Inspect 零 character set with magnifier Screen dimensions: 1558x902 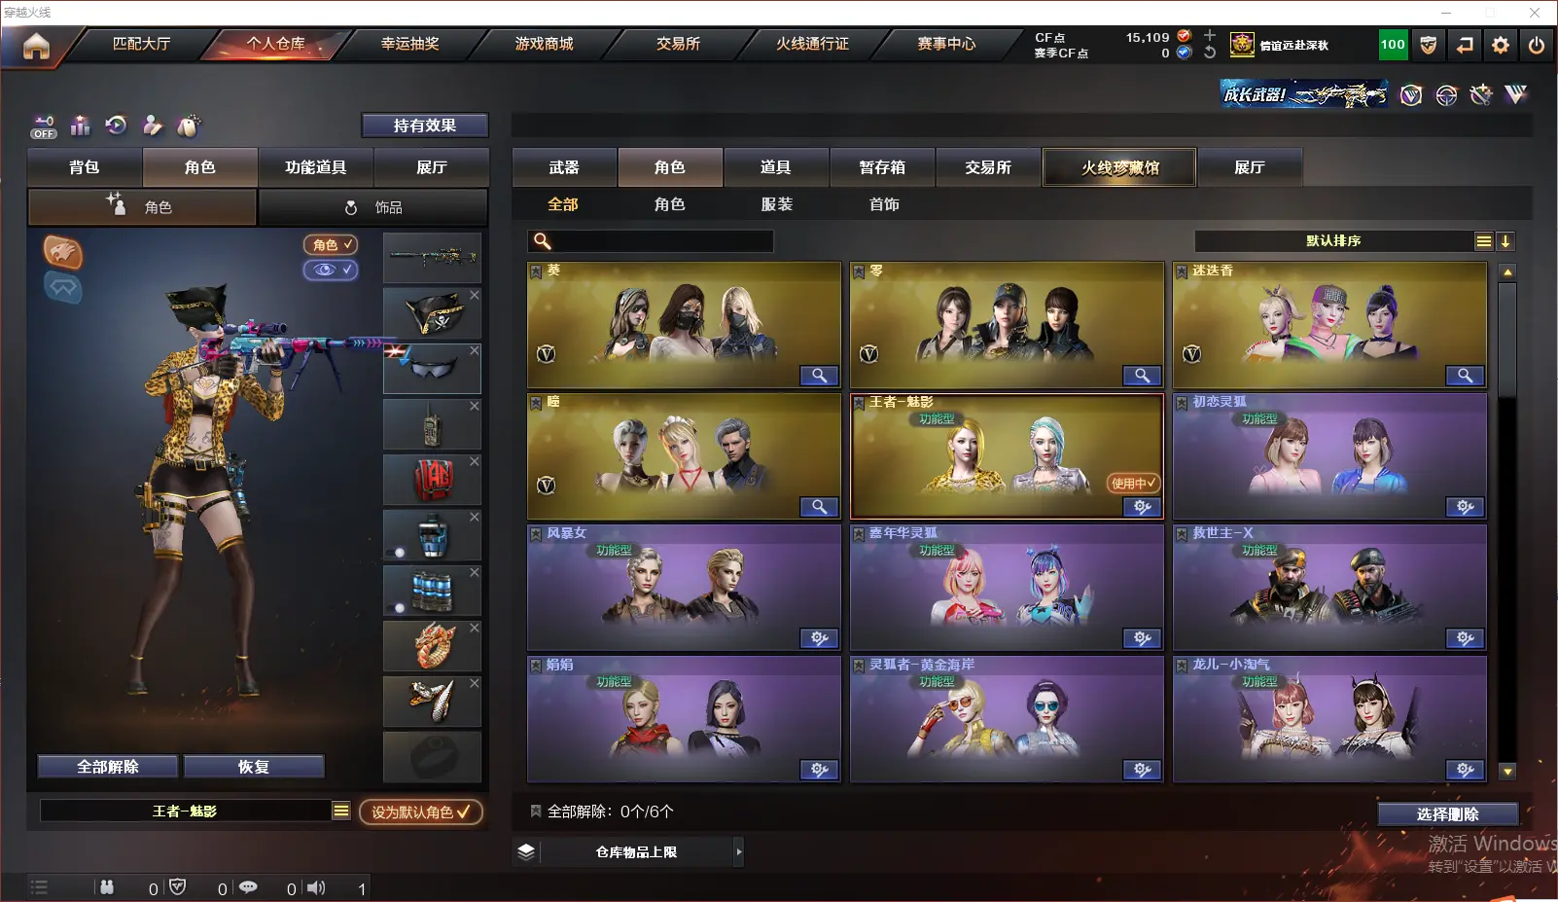point(1142,376)
